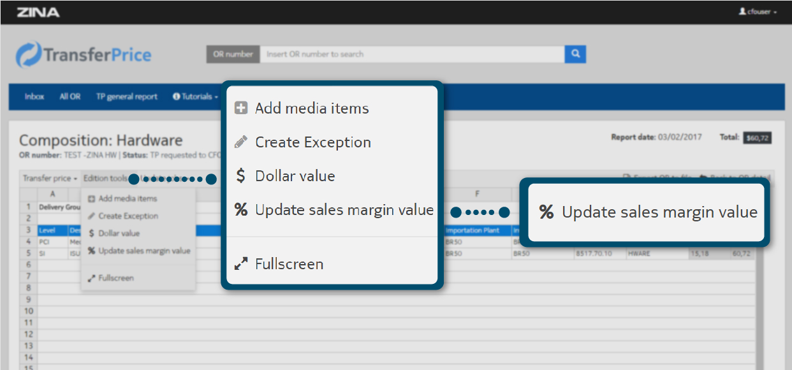Click in the OR number search field
Image resolution: width=792 pixels, height=370 pixels.
click(412, 54)
